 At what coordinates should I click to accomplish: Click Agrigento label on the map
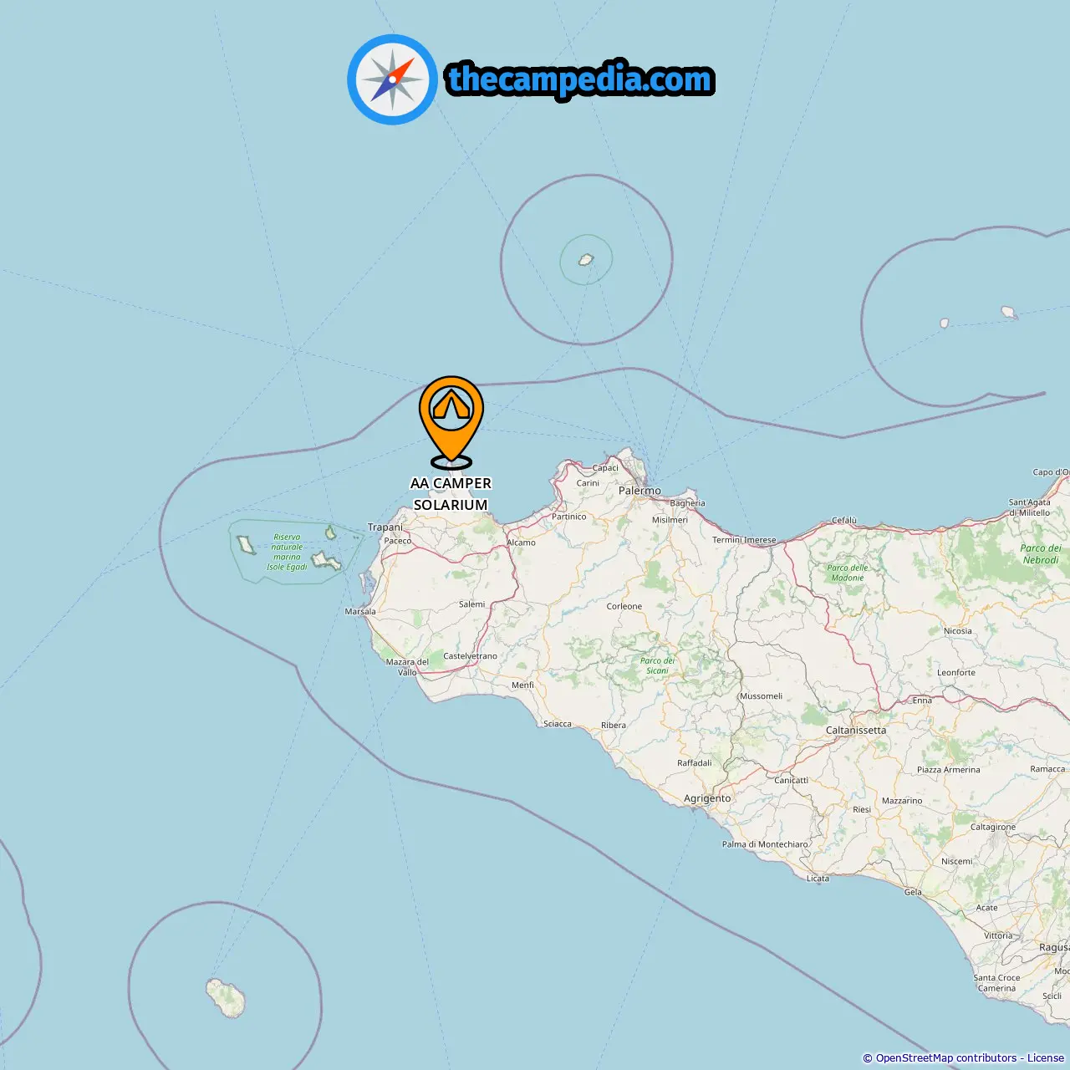(x=707, y=798)
